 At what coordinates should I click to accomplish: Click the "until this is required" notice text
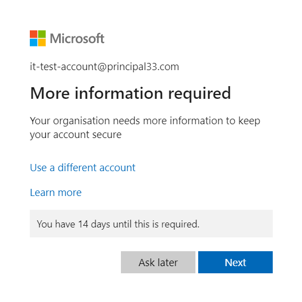pyautogui.click(x=156, y=224)
